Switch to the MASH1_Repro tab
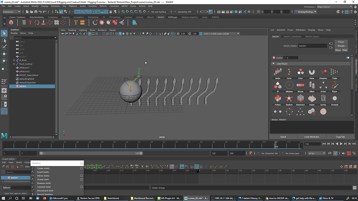358x201 pixels. (312, 37)
